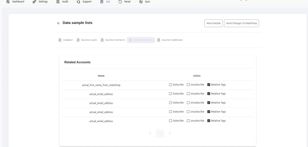Open More Details
The height and width of the screenshot is (147, 308).
click(214, 23)
